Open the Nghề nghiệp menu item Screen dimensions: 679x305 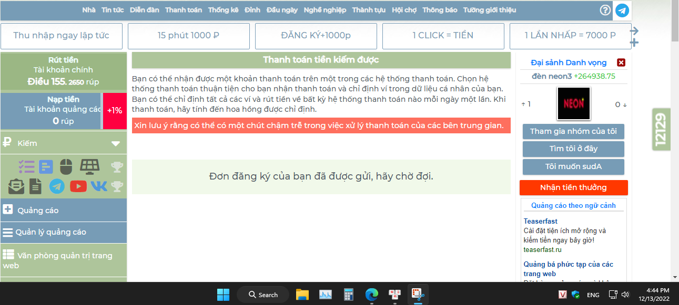325,10
